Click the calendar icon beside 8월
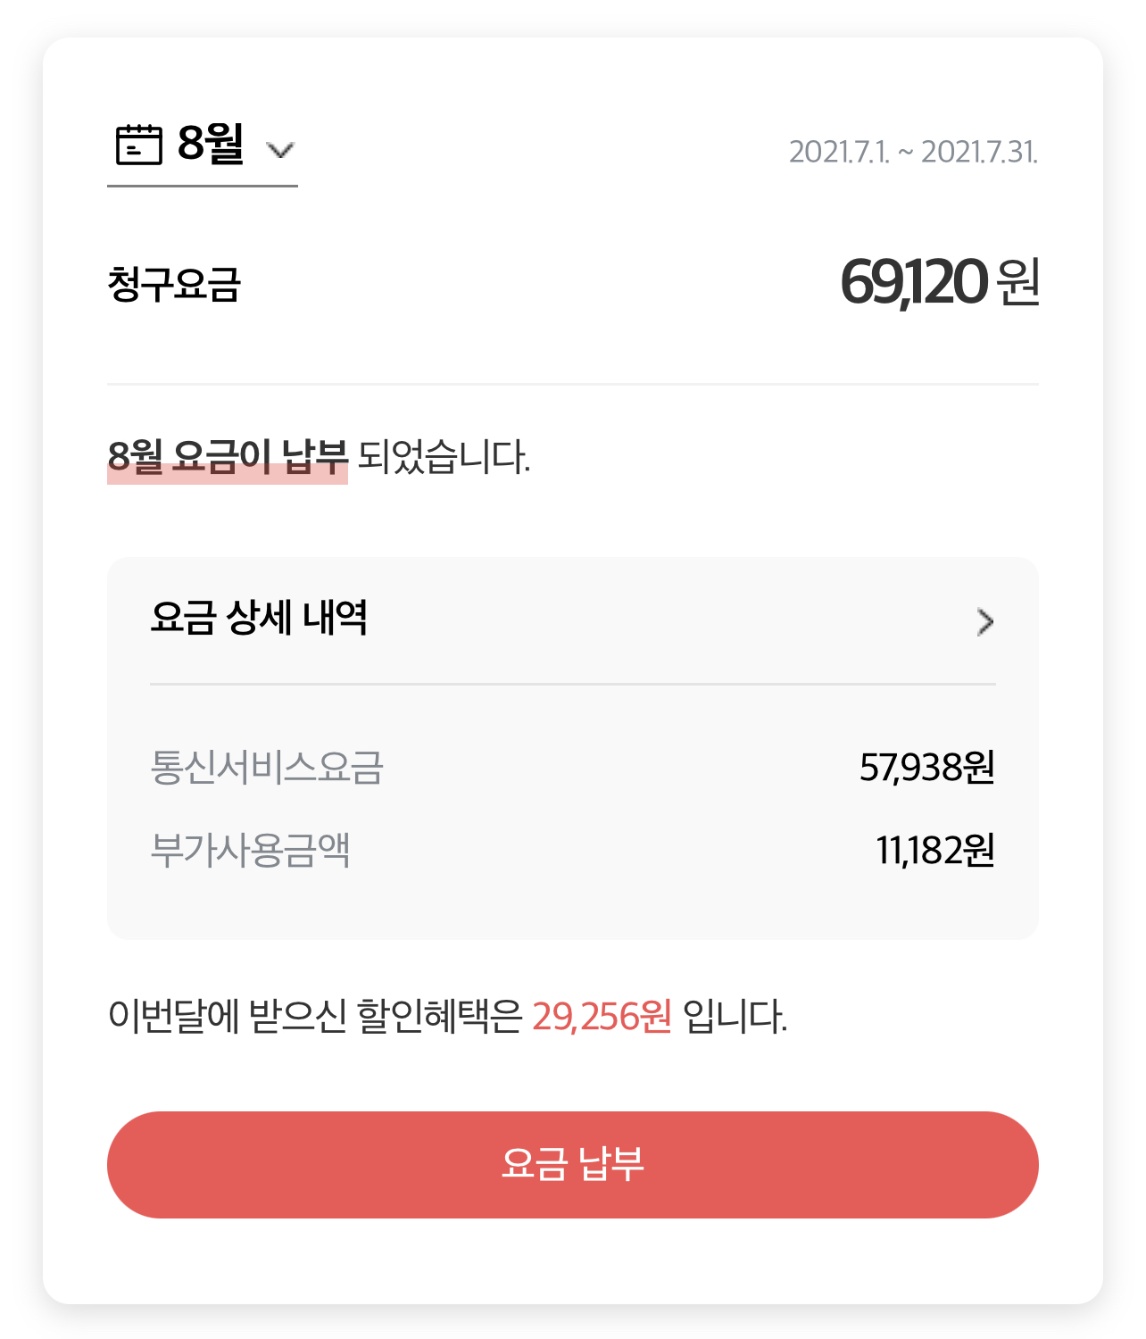1146x1339 pixels. click(139, 145)
